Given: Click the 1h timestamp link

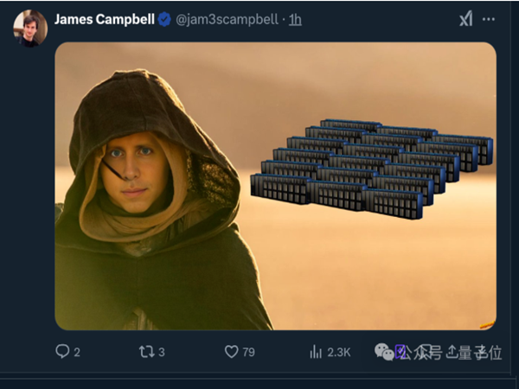Looking at the screenshot, I should 295,19.
